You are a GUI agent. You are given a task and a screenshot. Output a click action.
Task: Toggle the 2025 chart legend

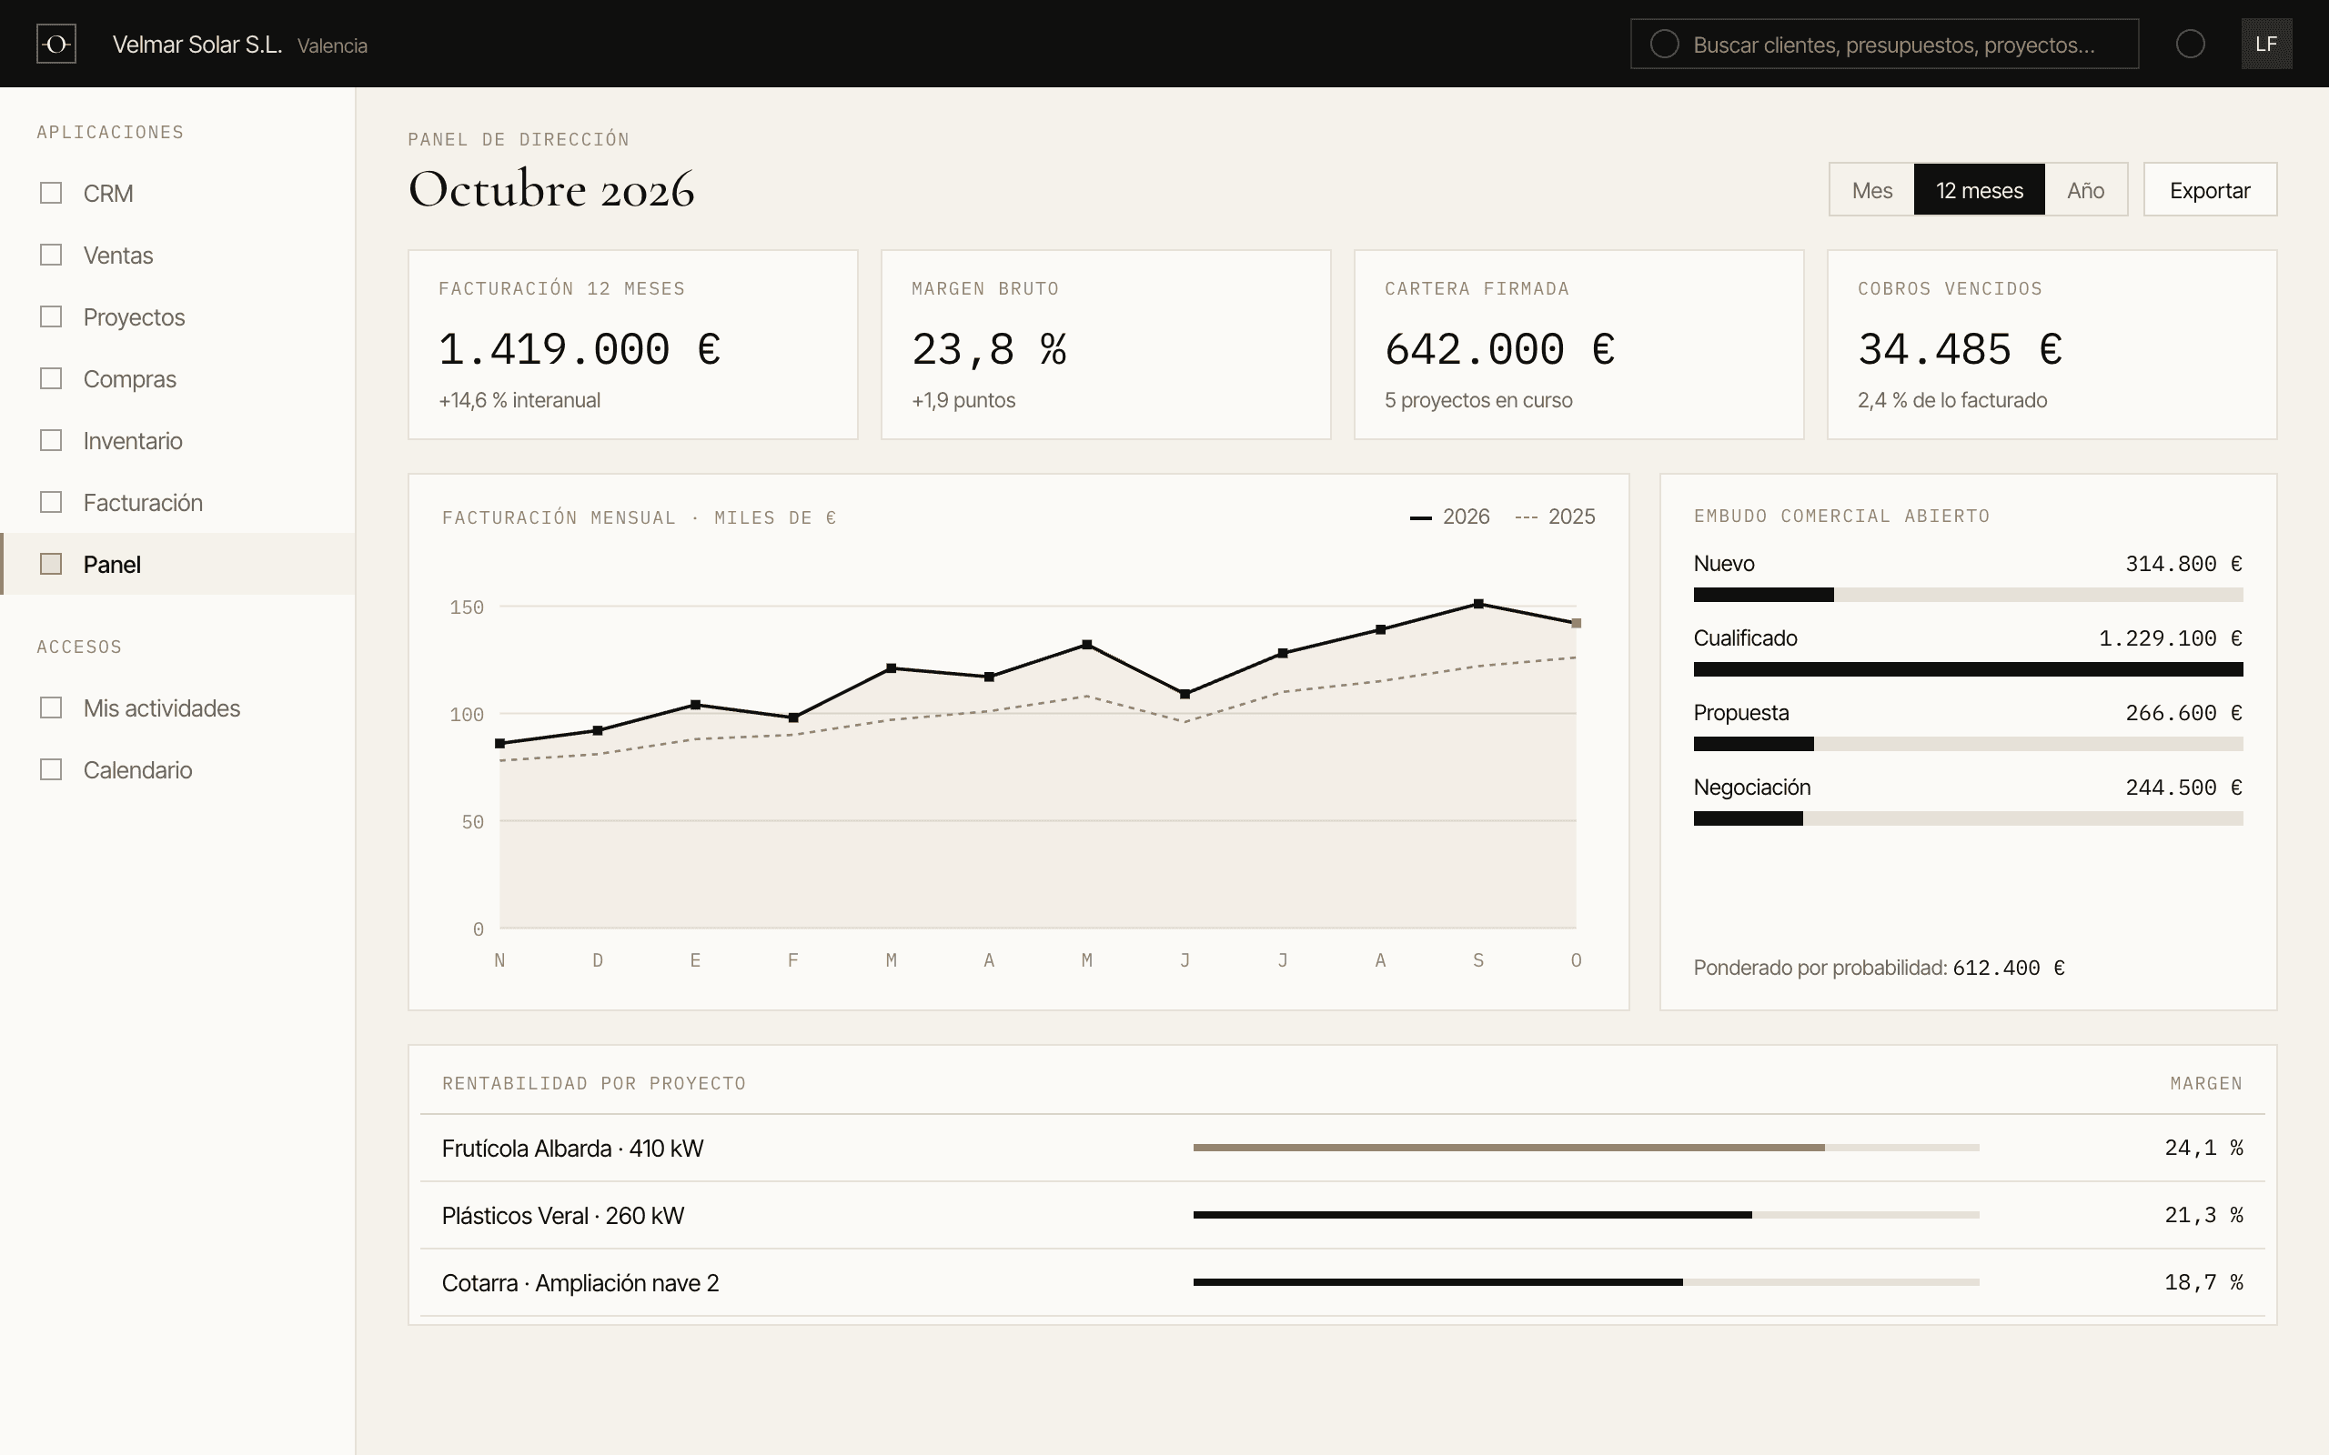point(1555,517)
